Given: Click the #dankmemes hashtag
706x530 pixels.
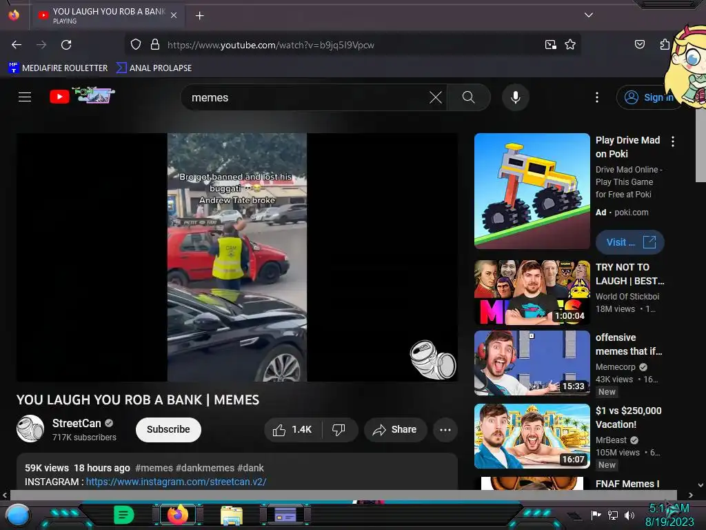Looking at the screenshot, I should pyautogui.click(x=205, y=468).
